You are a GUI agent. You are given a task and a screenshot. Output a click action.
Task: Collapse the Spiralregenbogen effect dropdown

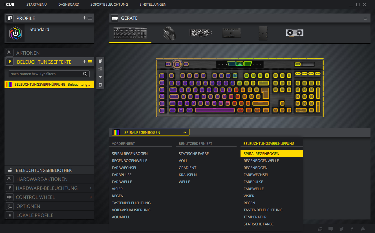pos(185,132)
